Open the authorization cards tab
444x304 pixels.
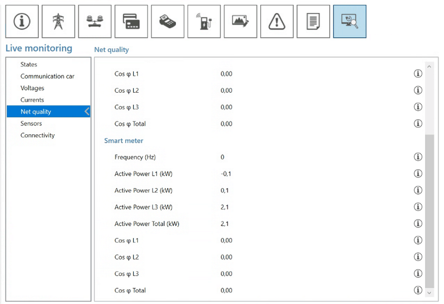click(x=131, y=21)
